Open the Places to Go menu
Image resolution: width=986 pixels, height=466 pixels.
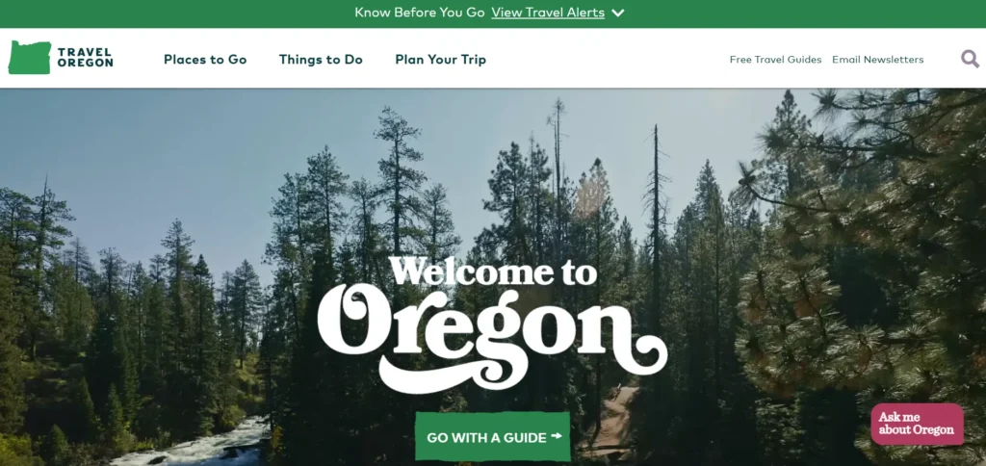point(205,60)
